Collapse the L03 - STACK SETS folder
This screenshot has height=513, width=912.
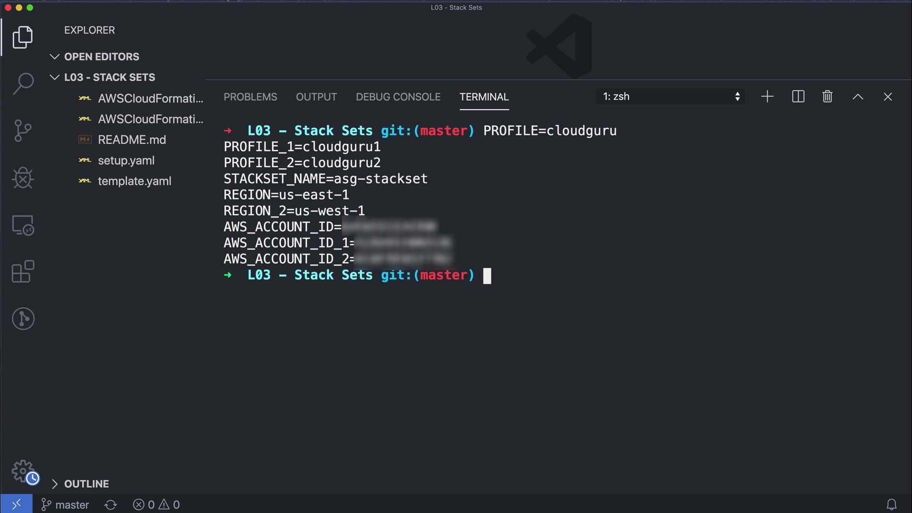click(109, 77)
